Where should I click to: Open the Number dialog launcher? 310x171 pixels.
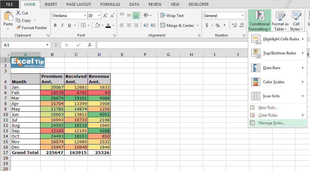click(244, 35)
